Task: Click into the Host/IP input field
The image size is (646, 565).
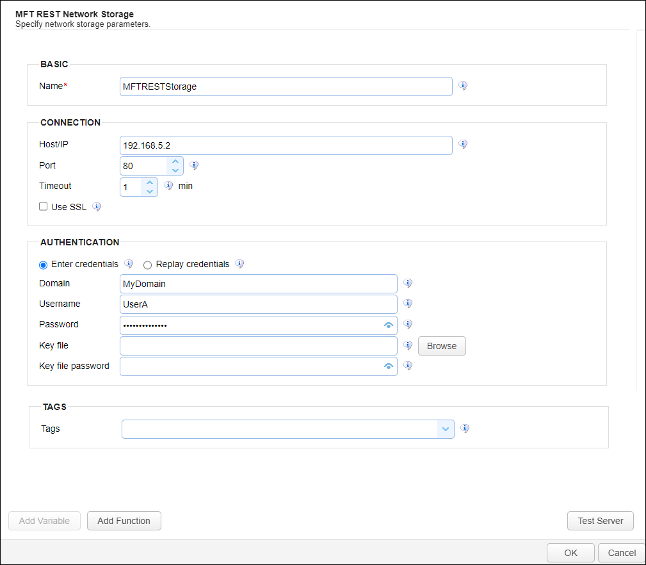Action: 286,145
